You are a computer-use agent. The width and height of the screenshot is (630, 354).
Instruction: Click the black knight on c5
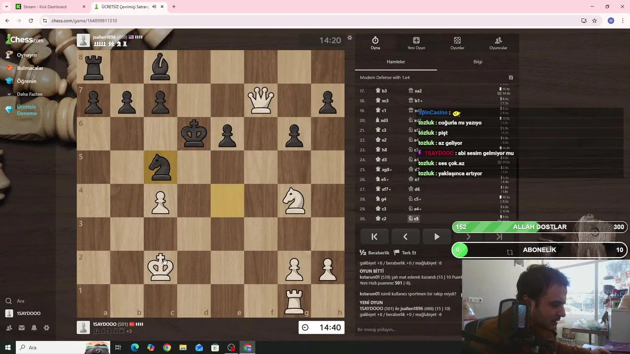point(160,167)
